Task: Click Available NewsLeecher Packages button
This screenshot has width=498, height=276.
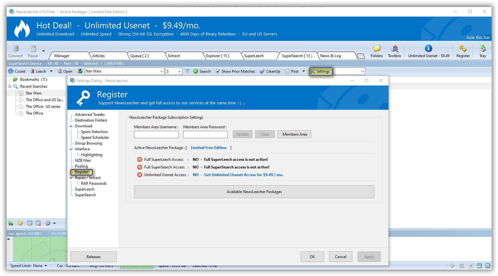Action: (x=254, y=192)
